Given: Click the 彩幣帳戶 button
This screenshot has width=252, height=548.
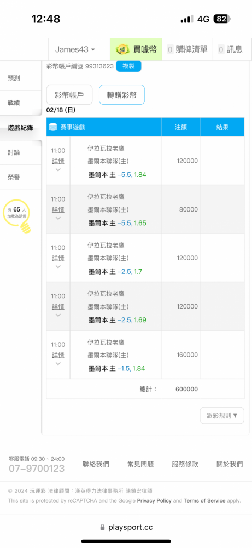Looking at the screenshot, I should coord(69,95).
